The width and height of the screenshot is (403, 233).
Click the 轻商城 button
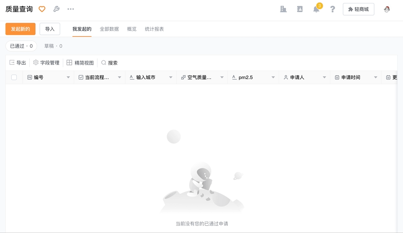pyautogui.click(x=359, y=9)
